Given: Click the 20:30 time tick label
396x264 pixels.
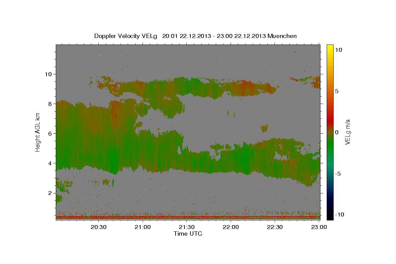Looking at the screenshot, I should tap(98, 227).
